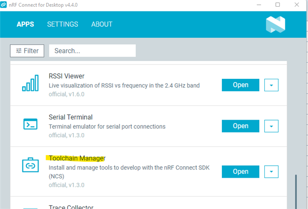Click the app list vertical scrollbar thumb
308x209 pixels.
click(x=296, y=192)
